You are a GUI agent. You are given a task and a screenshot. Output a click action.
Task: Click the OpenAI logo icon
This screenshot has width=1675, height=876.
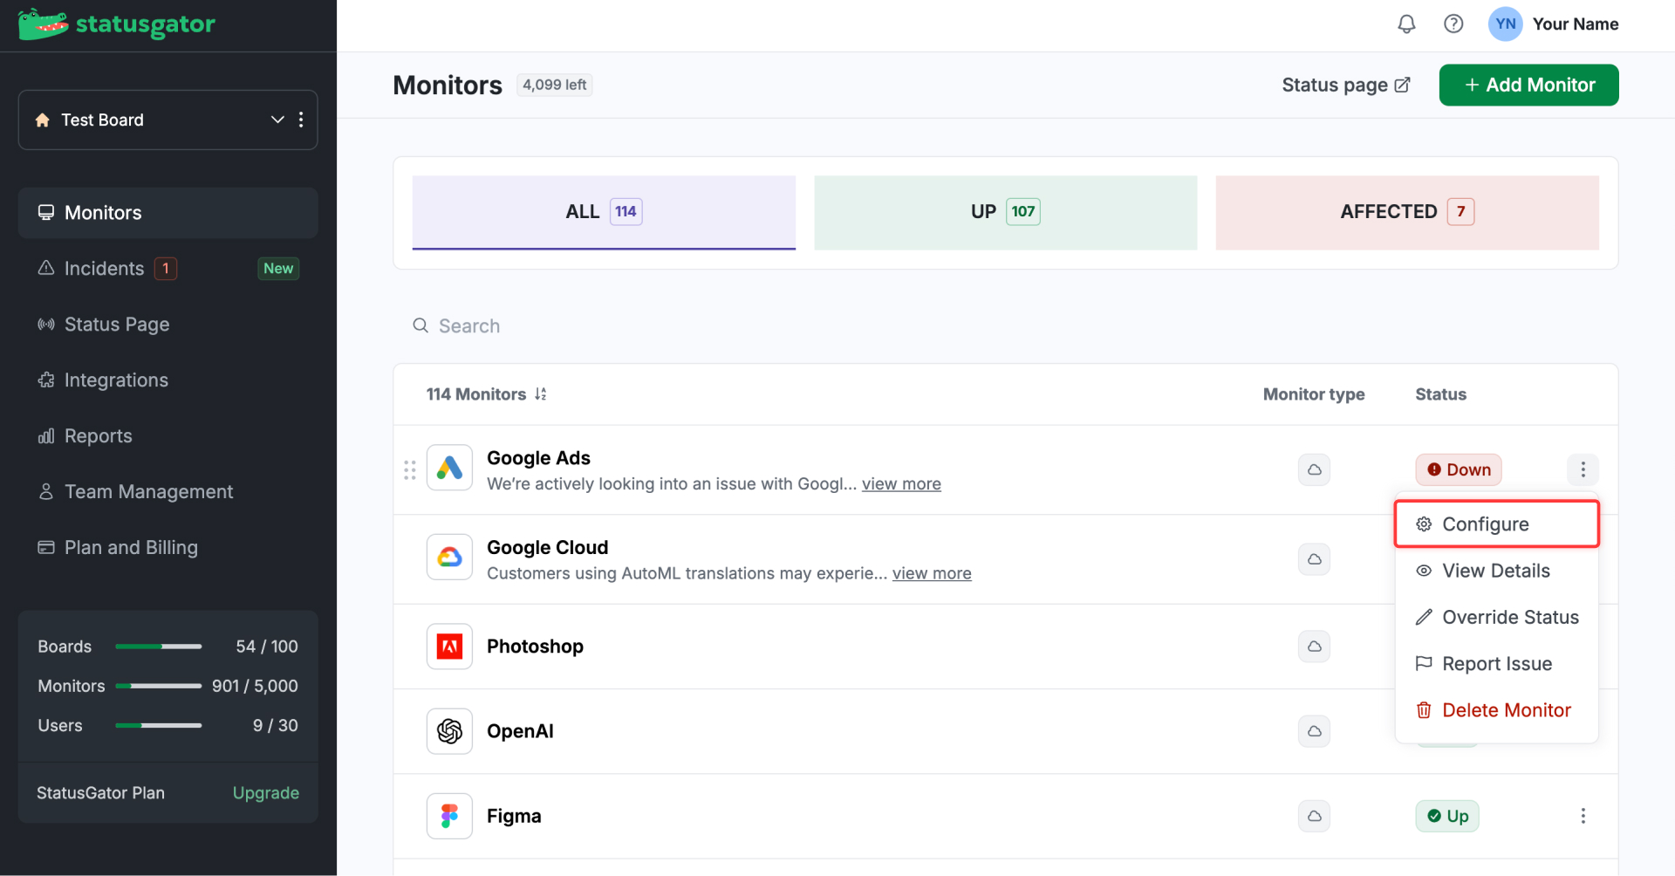449,731
